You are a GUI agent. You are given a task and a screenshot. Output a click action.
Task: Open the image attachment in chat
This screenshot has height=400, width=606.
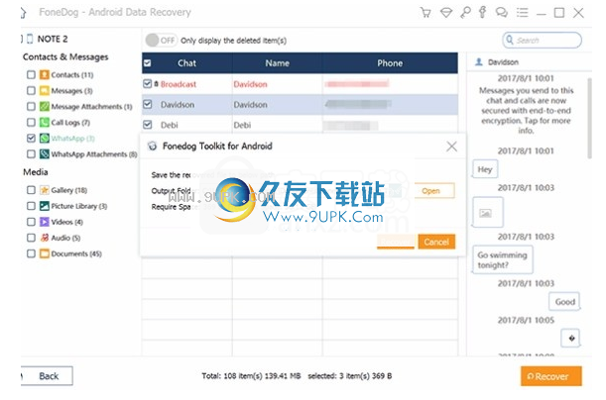point(488,212)
